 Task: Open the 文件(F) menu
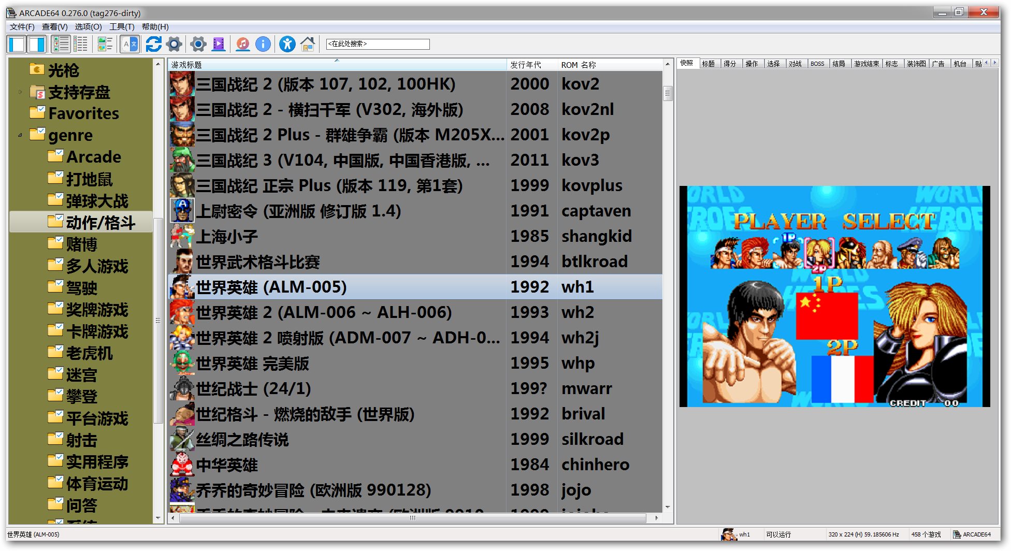tap(22, 26)
